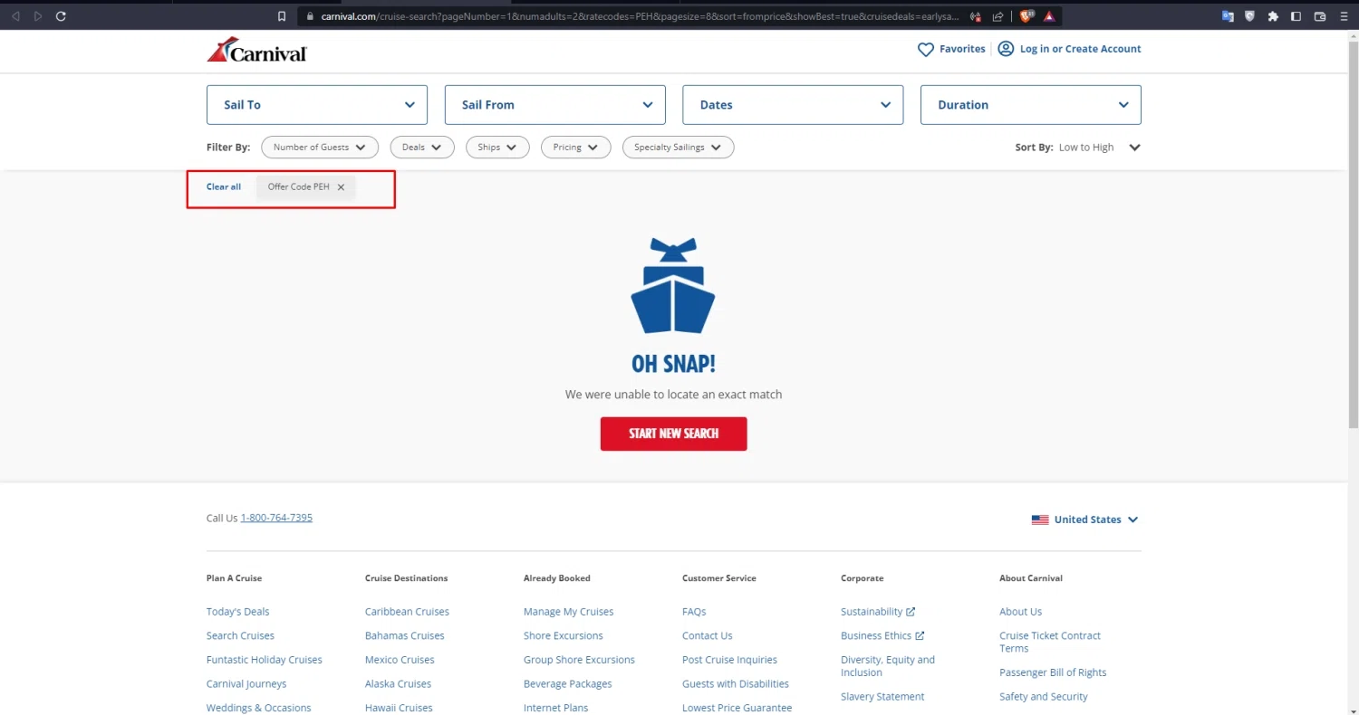Screen dimensions: 1359x715
Task: Open Diversity, Equity and Inclusion link
Action: point(888,666)
